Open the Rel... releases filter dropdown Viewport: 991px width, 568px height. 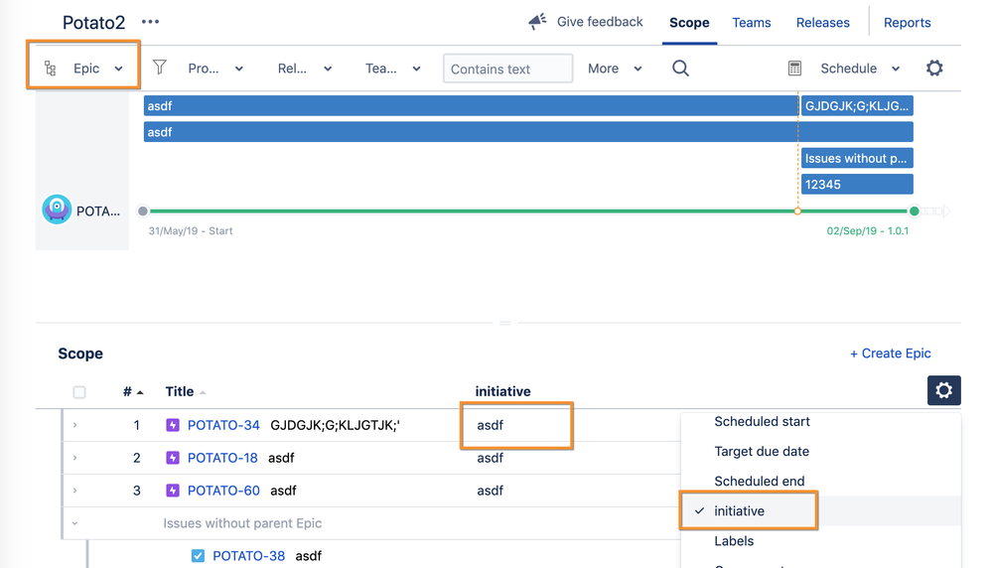point(305,69)
